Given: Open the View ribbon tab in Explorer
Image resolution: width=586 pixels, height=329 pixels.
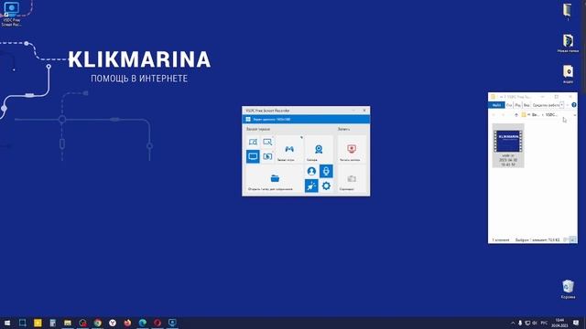Looking at the screenshot, I should [526, 105].
